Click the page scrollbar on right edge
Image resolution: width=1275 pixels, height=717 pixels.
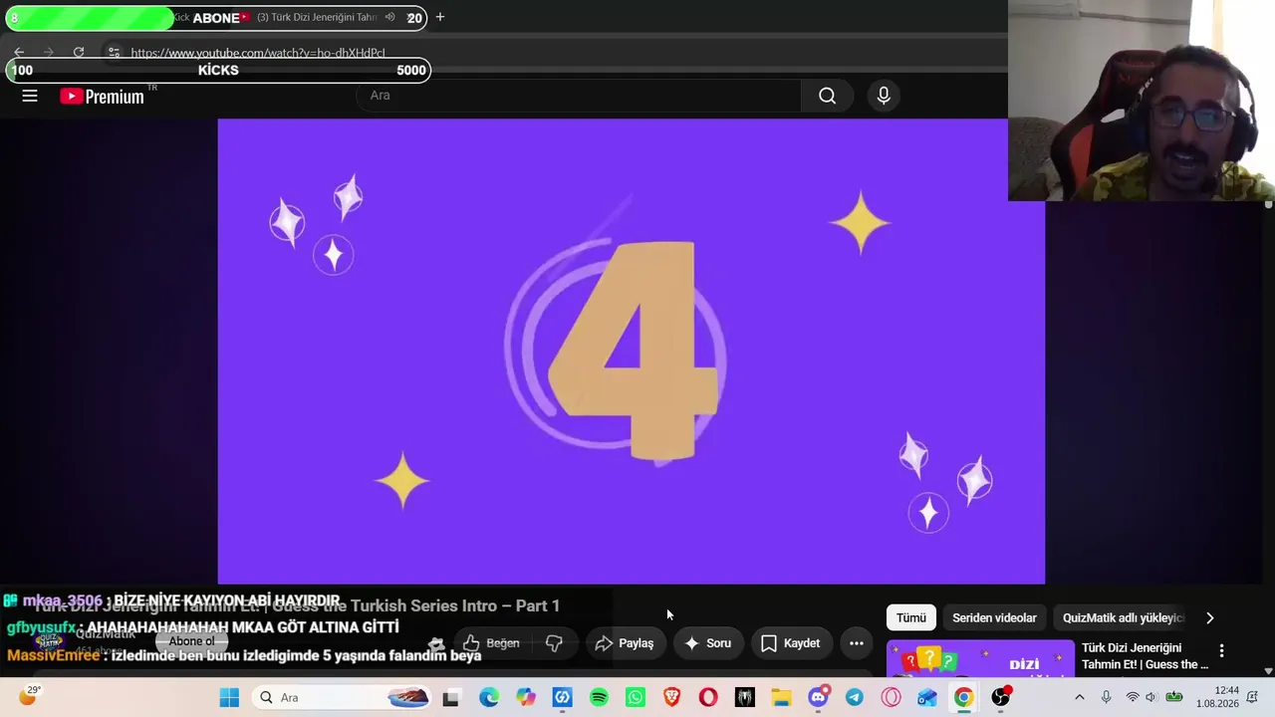click(x=1268, y=438)
